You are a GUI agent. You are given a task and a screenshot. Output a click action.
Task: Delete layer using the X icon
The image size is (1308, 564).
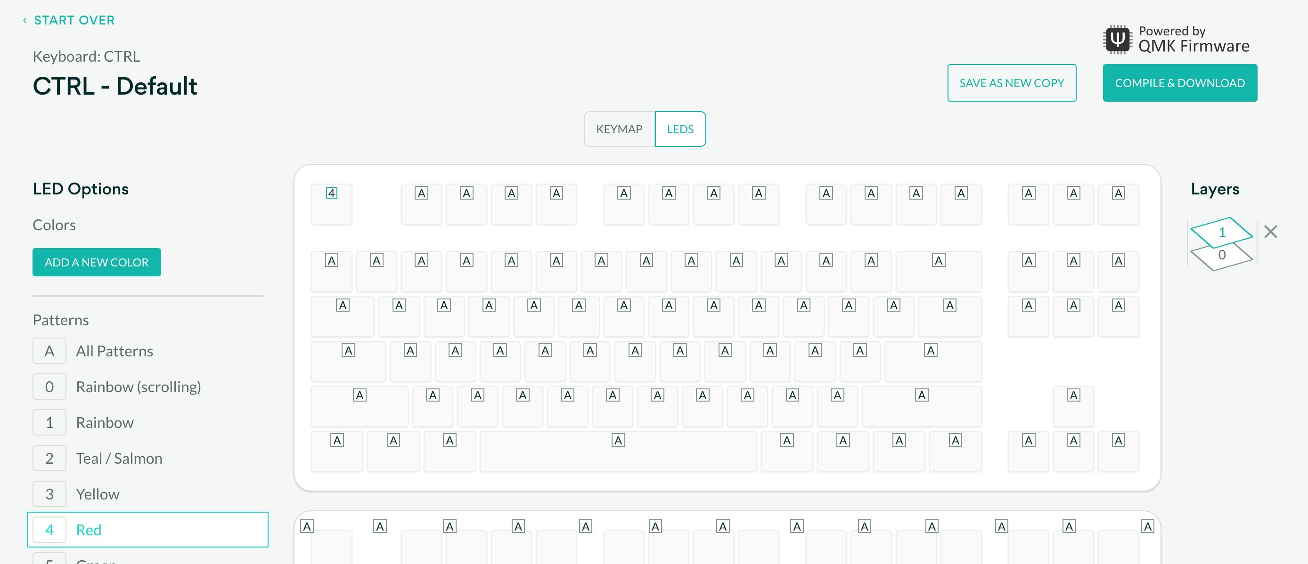click(1270, 232)
